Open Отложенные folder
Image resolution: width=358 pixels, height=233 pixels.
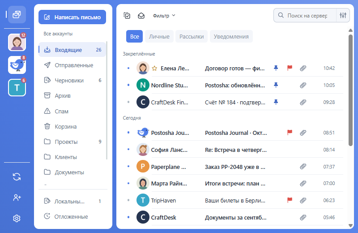72,216
